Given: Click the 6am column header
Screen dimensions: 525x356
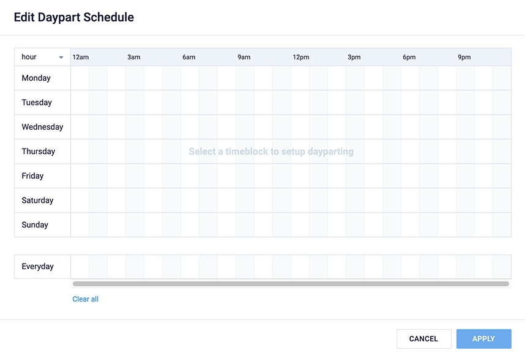Looking at the screenshot, I should [x=189, y=57].
